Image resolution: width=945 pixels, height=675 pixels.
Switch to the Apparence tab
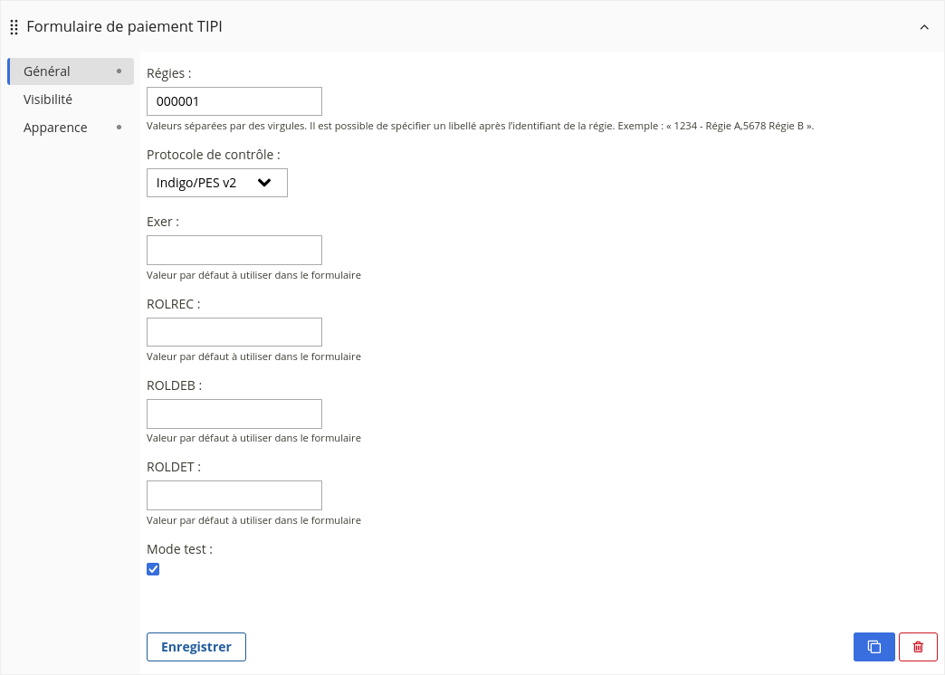tap(71, 128)
